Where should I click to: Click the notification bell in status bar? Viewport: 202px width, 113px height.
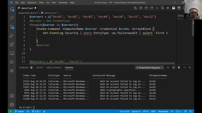tap(191, 111)
